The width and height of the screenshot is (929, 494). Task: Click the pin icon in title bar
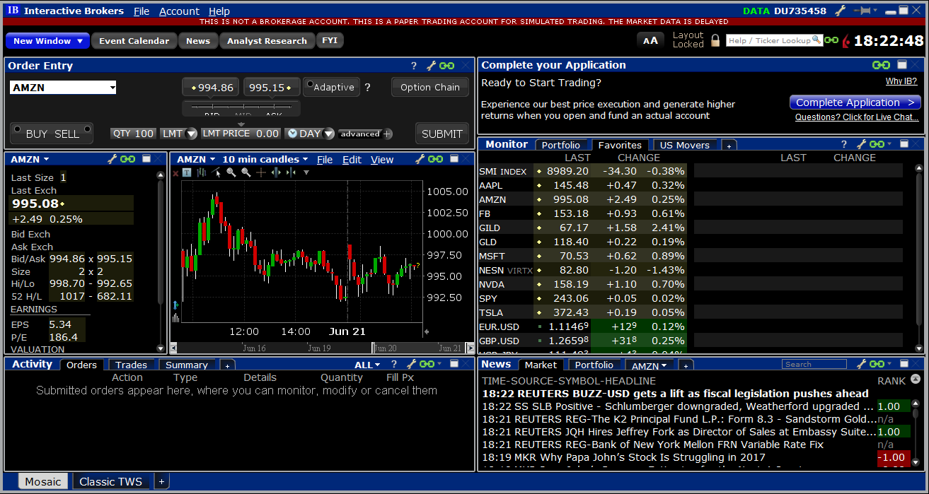click(x=862, y=11)
